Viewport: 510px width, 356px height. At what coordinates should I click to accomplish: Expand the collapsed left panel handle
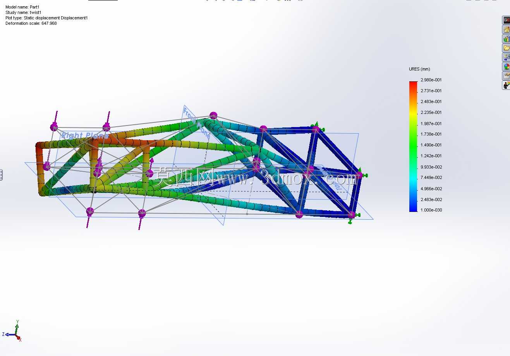[x=1, y=175]
